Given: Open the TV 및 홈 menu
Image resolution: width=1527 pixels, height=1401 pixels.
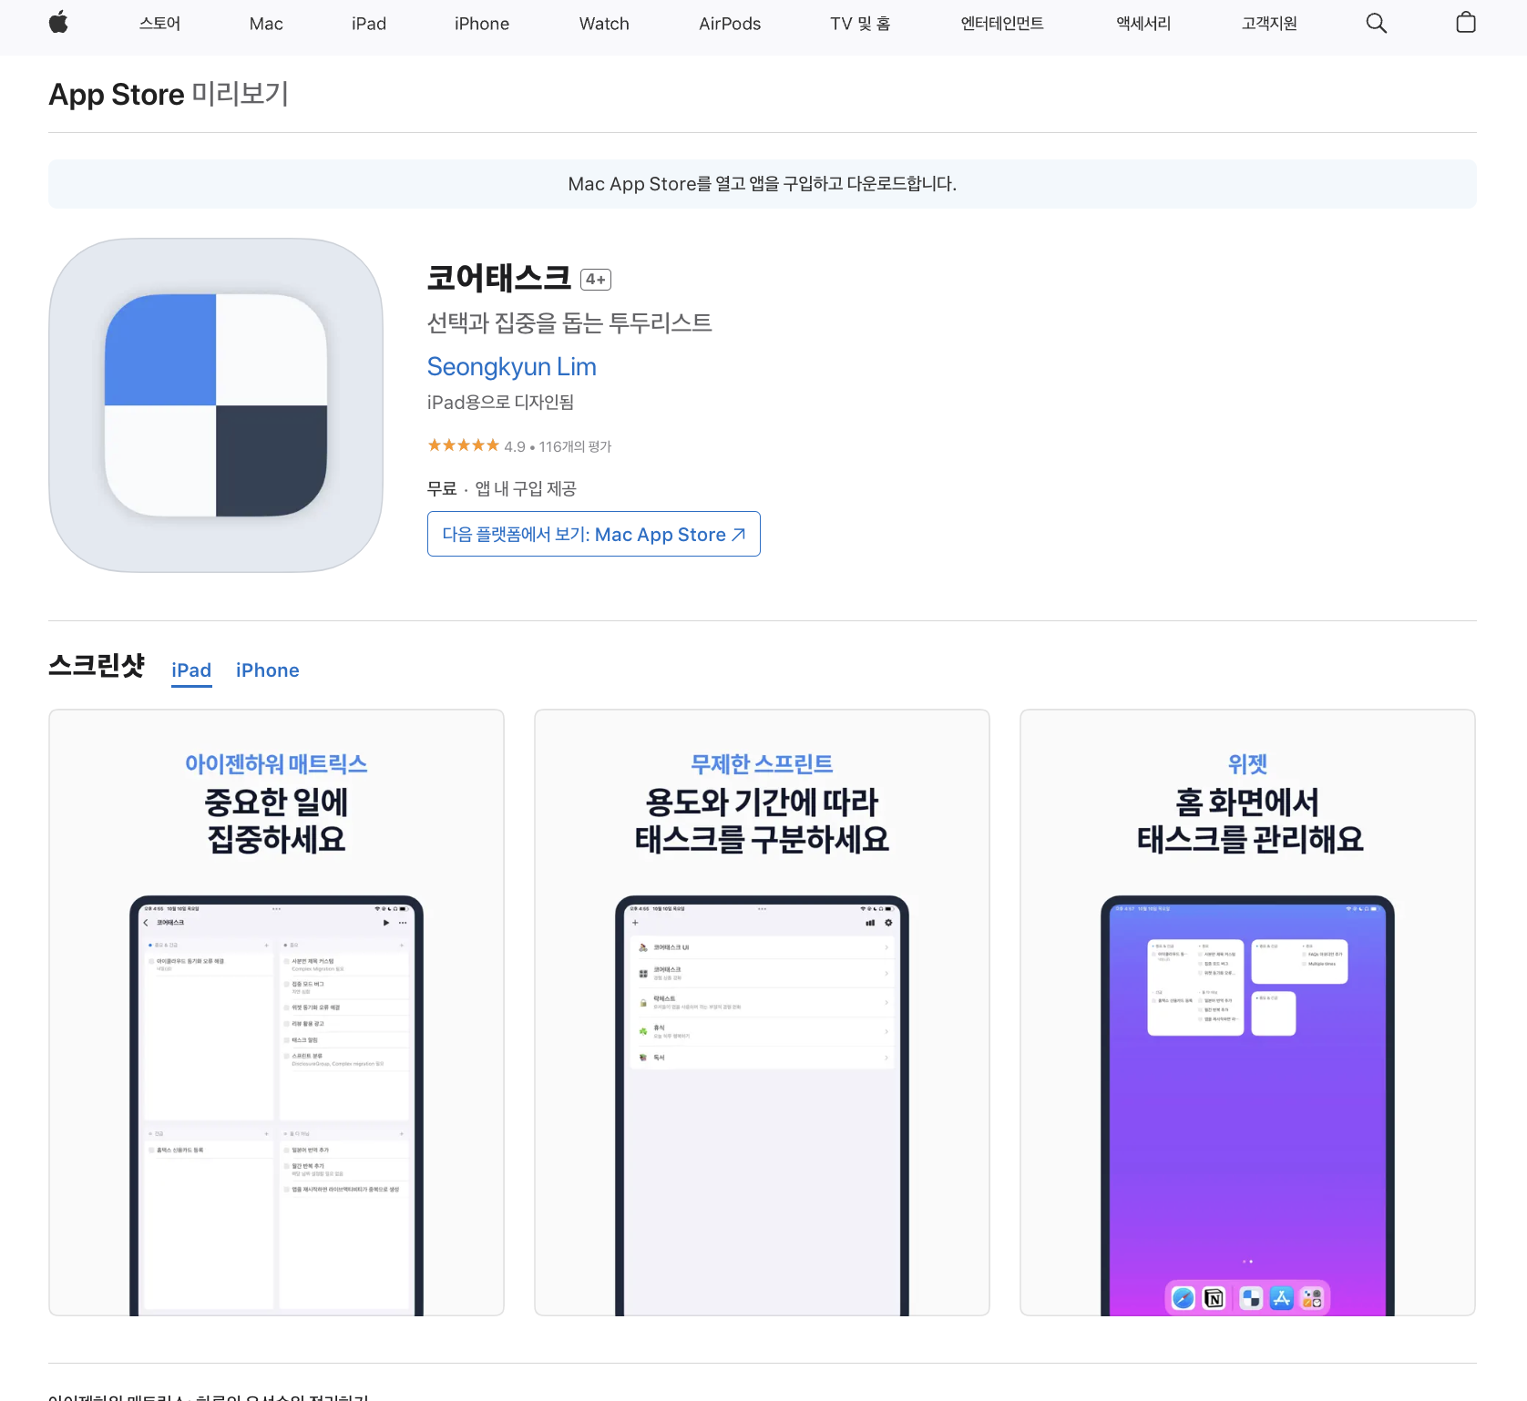Looking at the screenshot, I should click(x=860, y=24).
